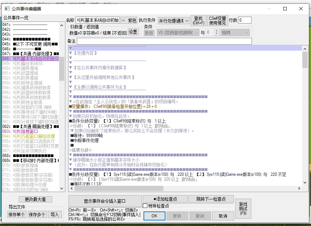Image resolution: width=311 pixels, height=226 pixels.
Task: Maximize the 公共事件编辑器 window
Action: click(x=285, y=9)
